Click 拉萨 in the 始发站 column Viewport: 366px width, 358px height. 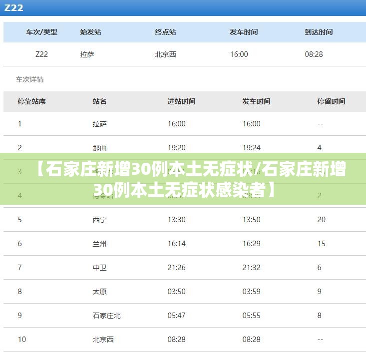[87, 54]
